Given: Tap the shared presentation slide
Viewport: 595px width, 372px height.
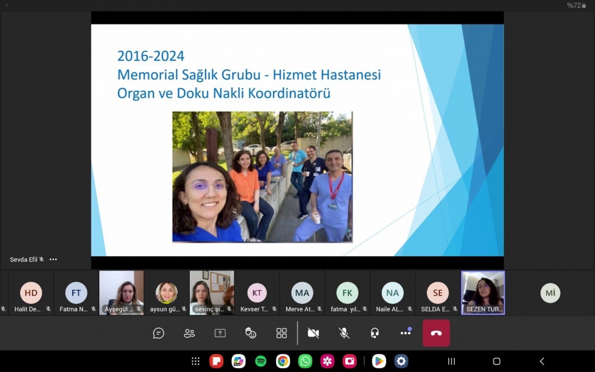Looking at the screenshot, I should [297, 140].
